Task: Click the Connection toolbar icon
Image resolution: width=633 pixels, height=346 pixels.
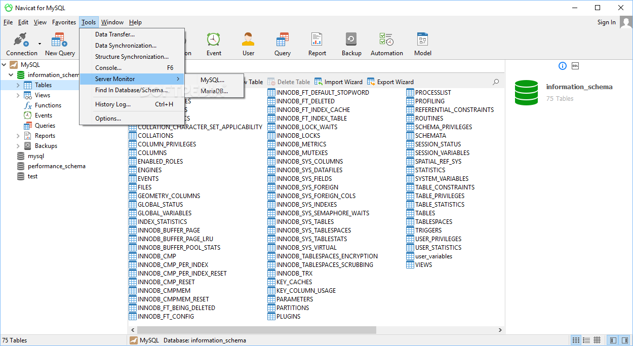Action: pyautogui.click(x=21, y=40)
